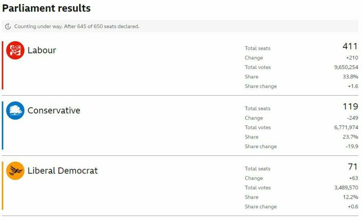Select the Liberal Democrat party name
The image size is (363, 220).
(x=63, y=171)
